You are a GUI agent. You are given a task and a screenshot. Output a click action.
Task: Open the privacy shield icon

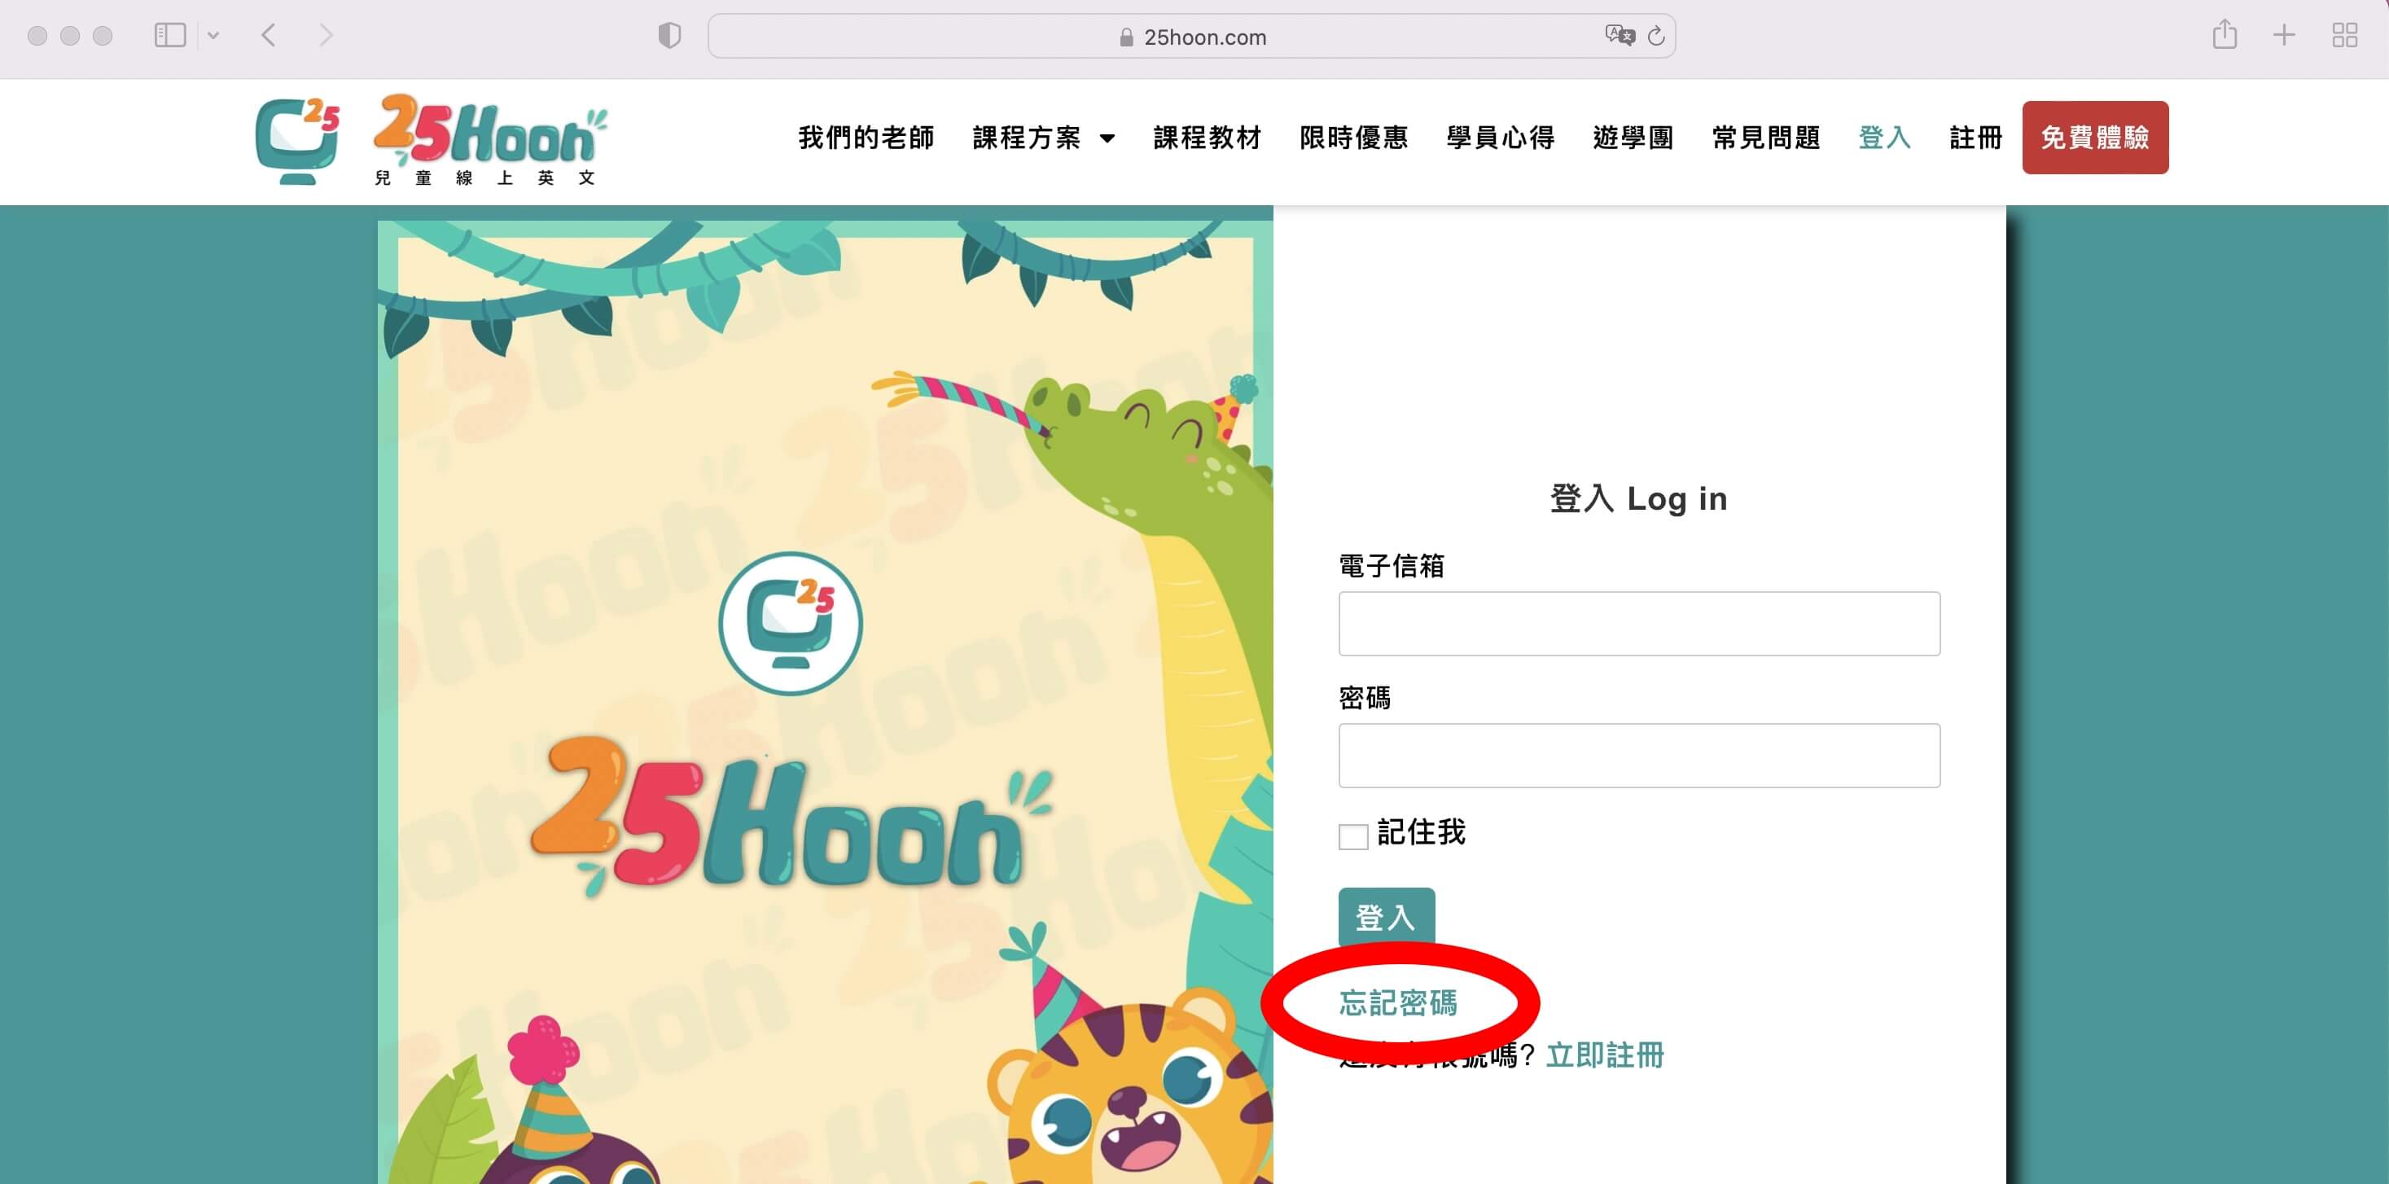(669, 36)
